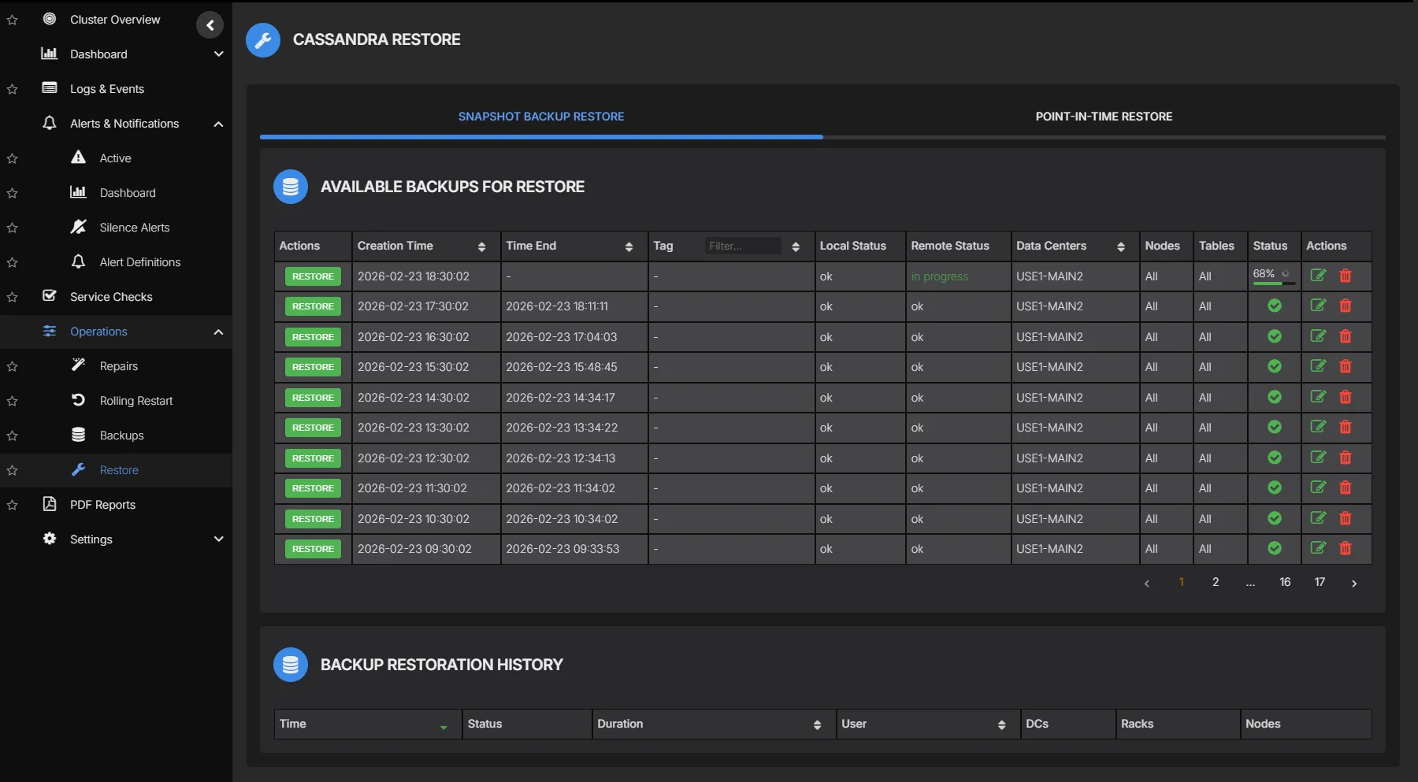Image resolution: width=1418 pixels, height=782 pixels.
Task: Expand the Settings menu chevron
Action: [218, 539]
